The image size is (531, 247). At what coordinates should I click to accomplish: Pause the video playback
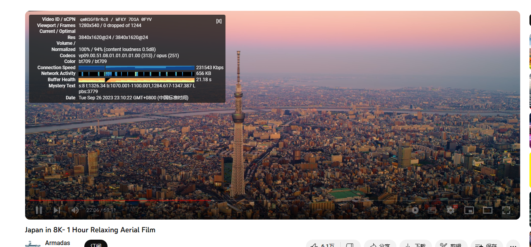click(x=39, y=210)
